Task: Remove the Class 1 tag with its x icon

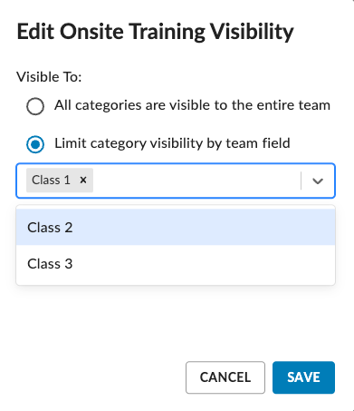Action: 83,181
